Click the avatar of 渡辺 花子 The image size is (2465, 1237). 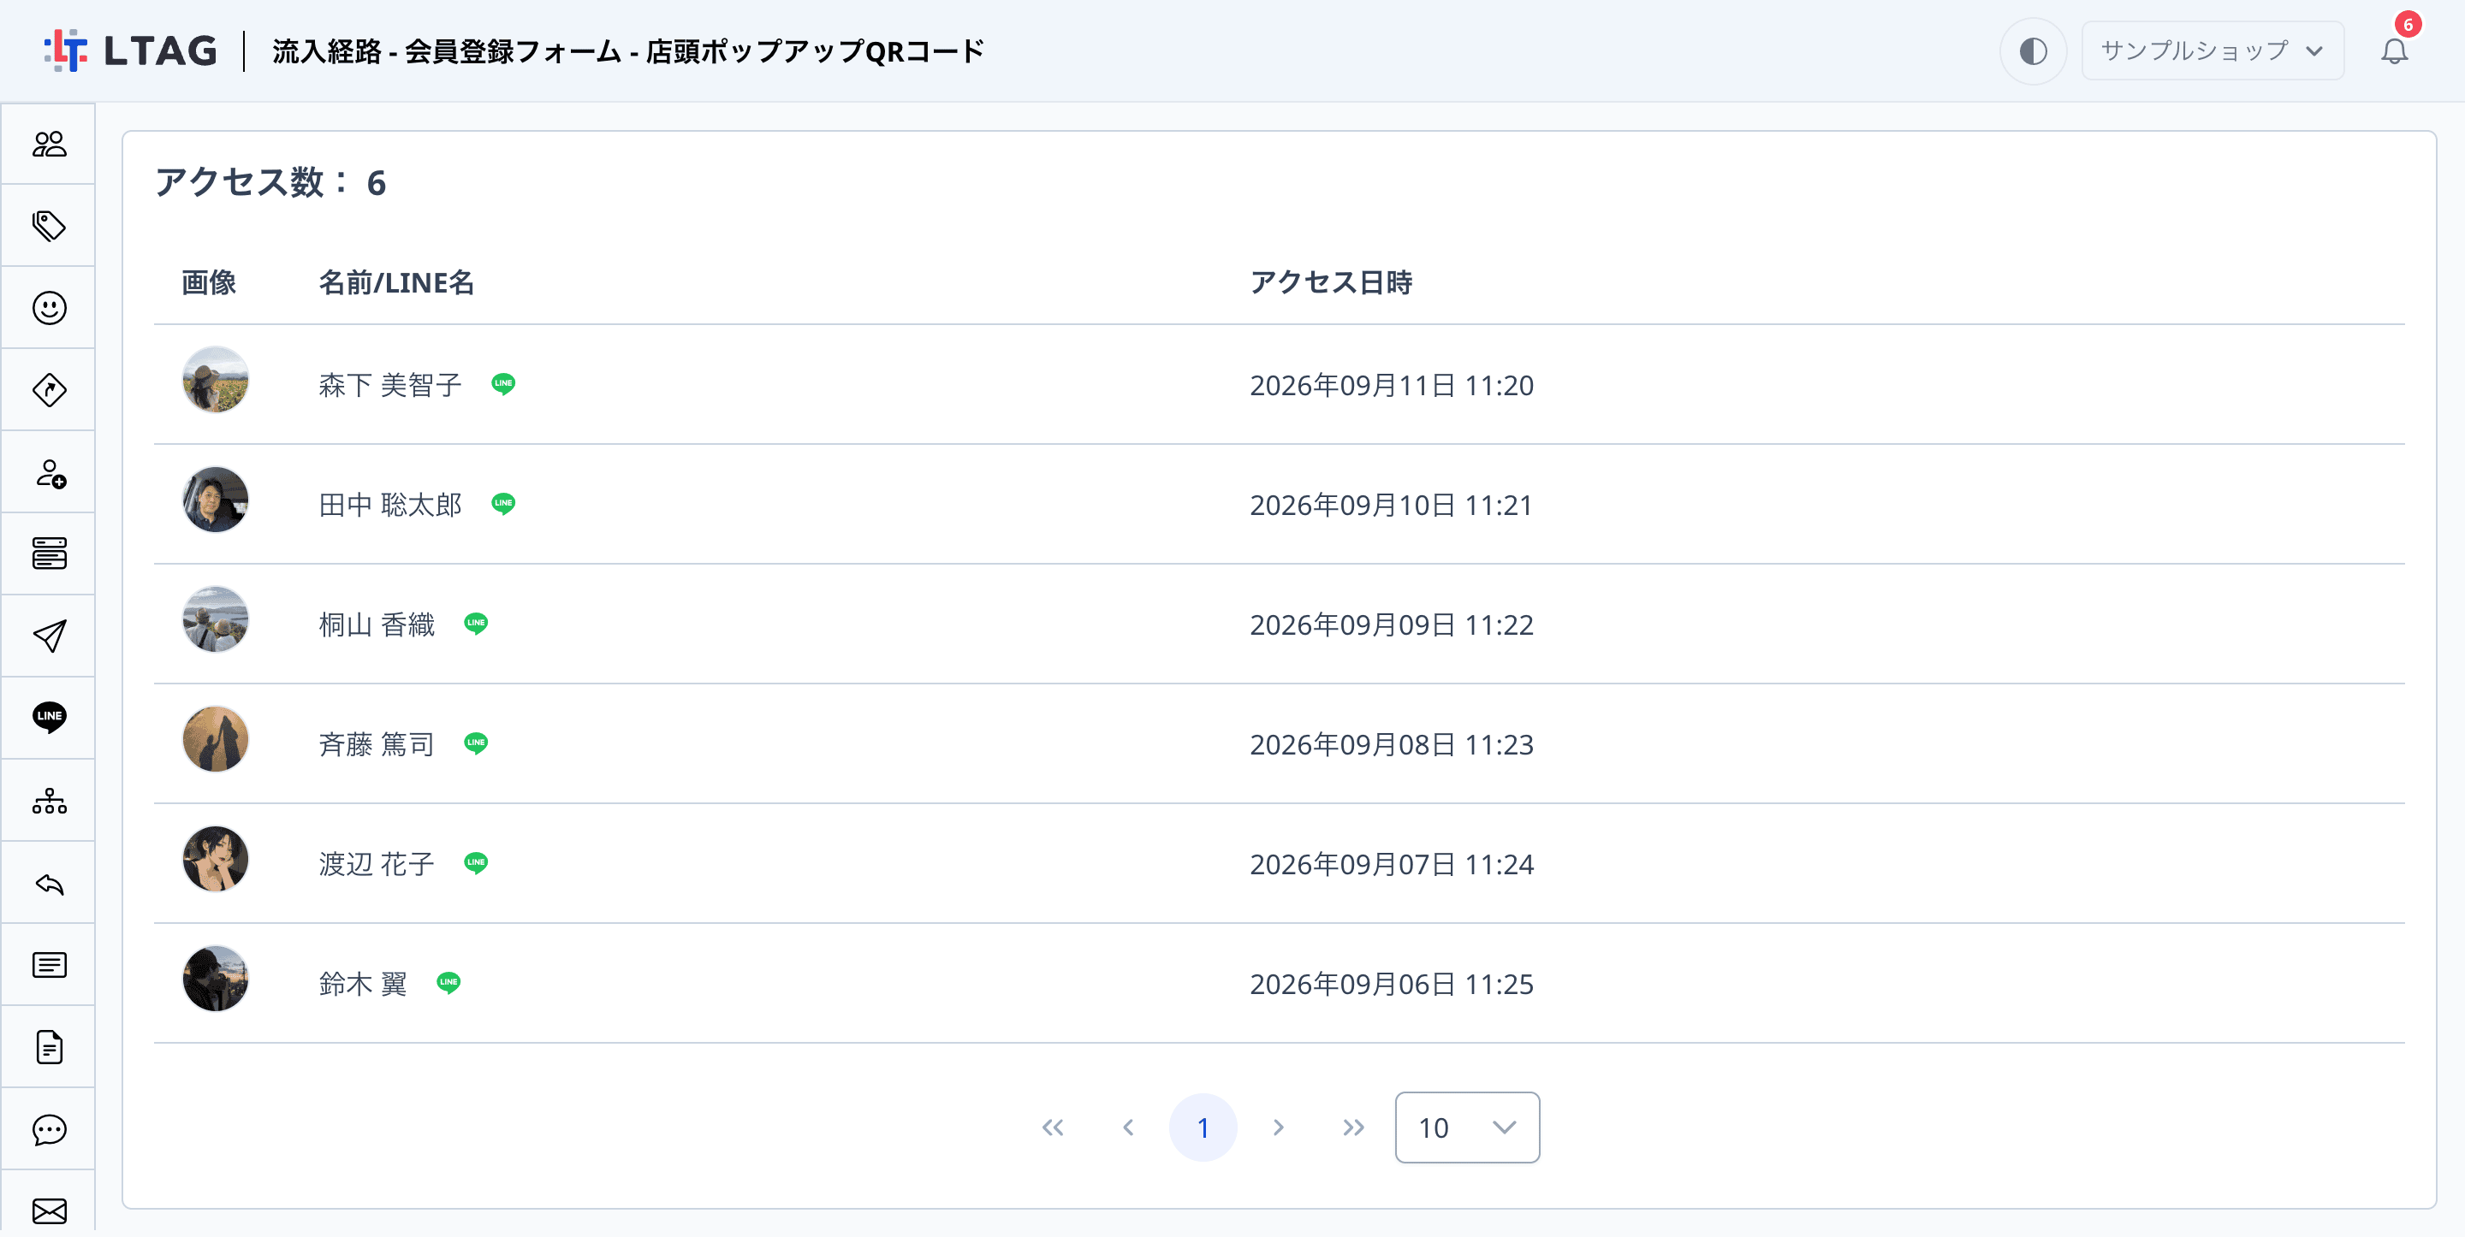(x=216, y=859)
